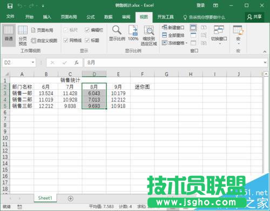Click 自定义视图 custom views button
This screenshot has height=211, width=270.
pos(44,41)
